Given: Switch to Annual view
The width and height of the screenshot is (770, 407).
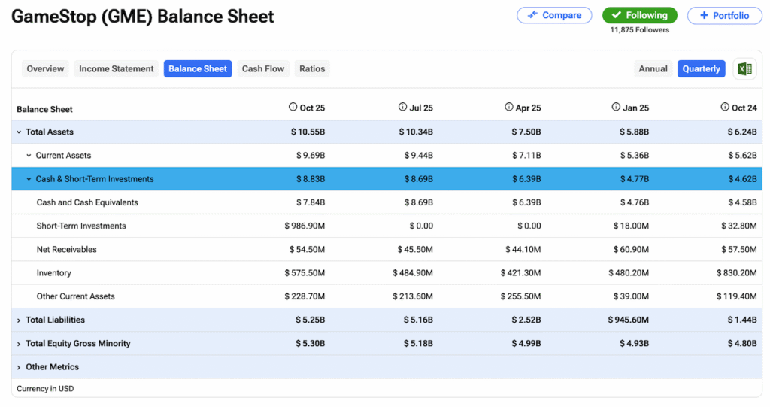Looking at the screenshot, I should point(653,68).
